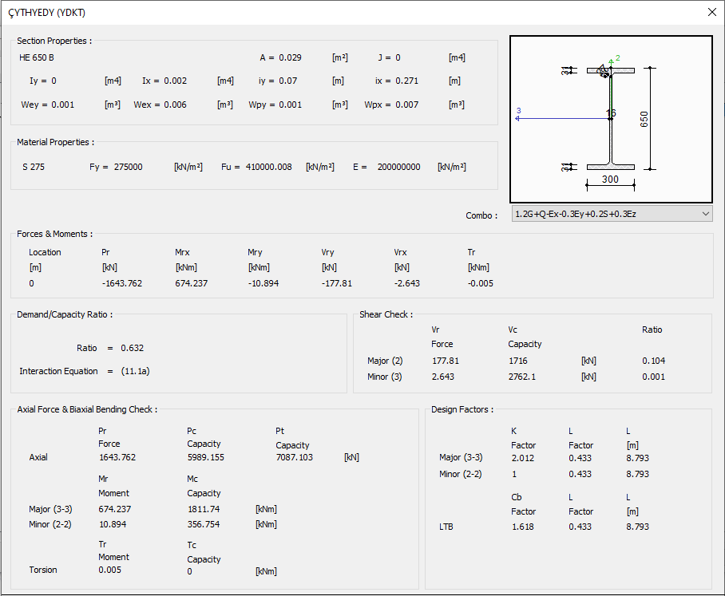725x596 pixels.
Task: Open the Combo dropdown arrow
Action: [704, 214]
